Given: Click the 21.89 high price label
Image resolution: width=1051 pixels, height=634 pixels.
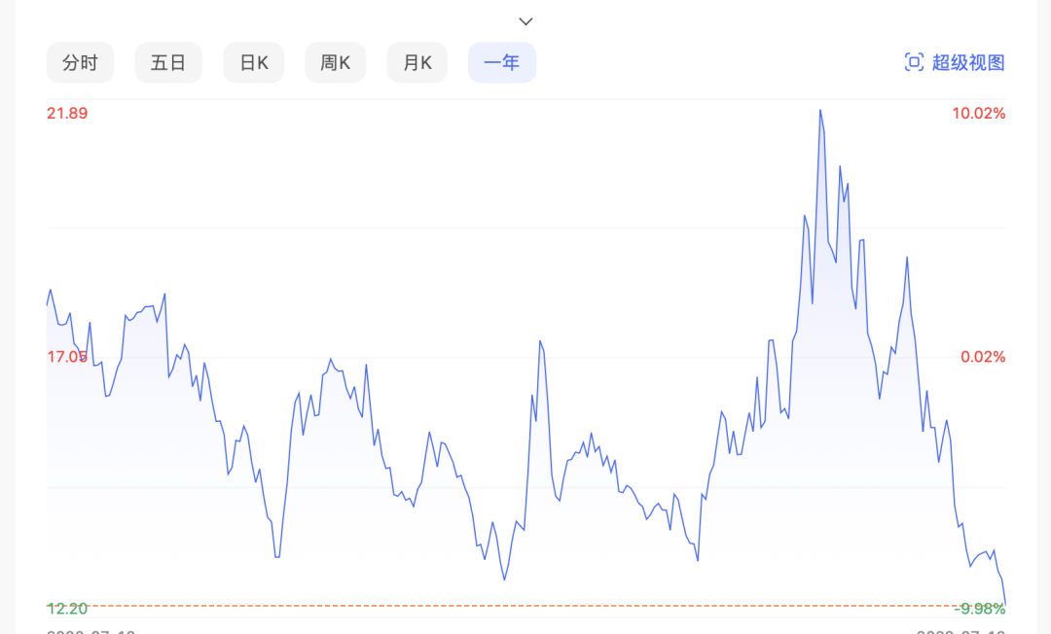Looking at the screenshot, I should pyautogui.click(x=67, y=113).
